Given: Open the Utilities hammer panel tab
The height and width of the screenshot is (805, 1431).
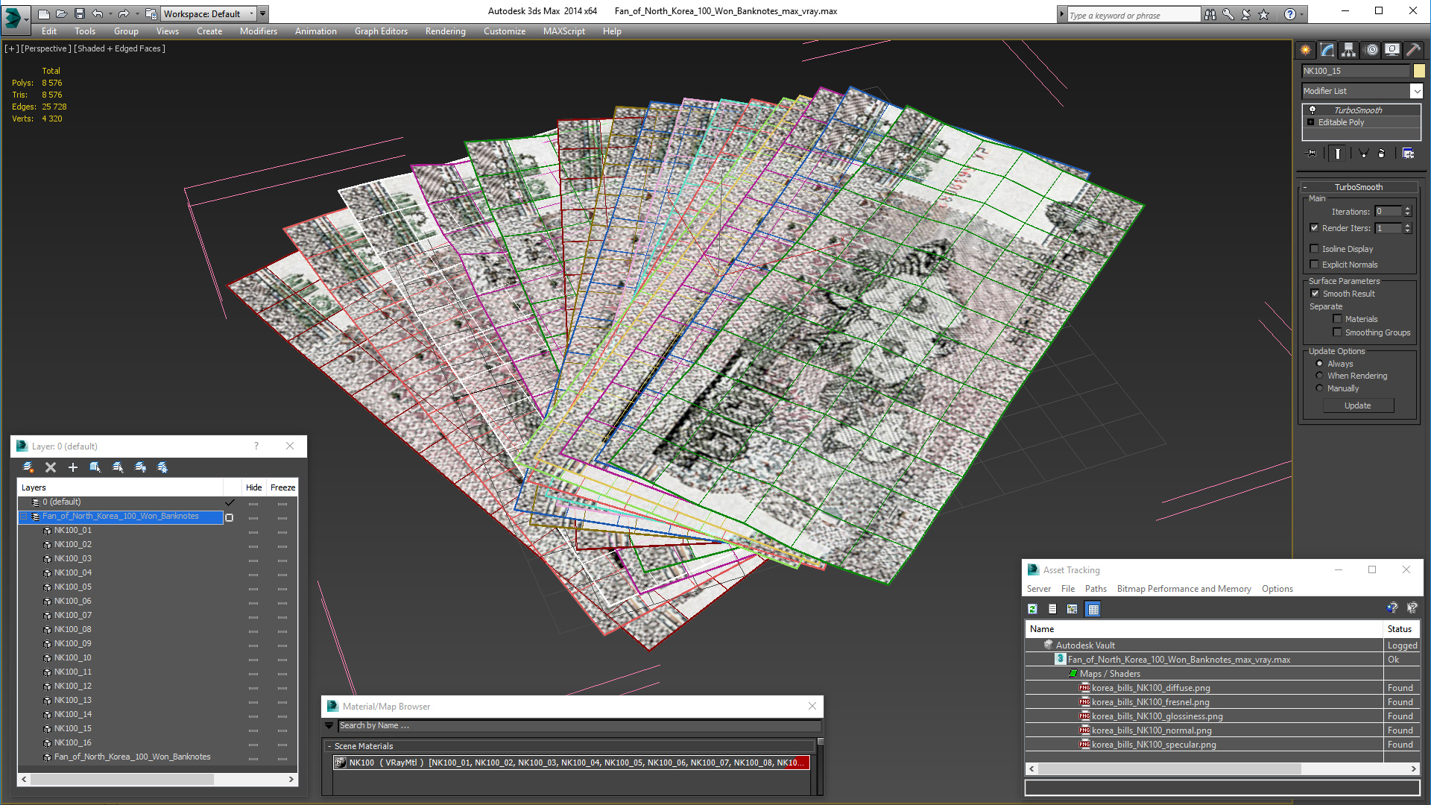Looking at the screenshot, I should coord(1413,50).
